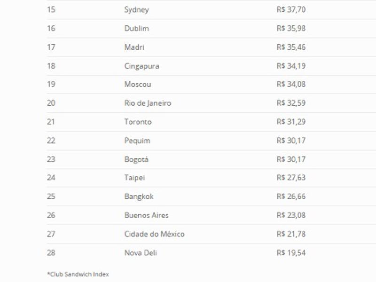Select Buenos Aires in the list
Screen dimensions: 376x282
pos(146,215)
